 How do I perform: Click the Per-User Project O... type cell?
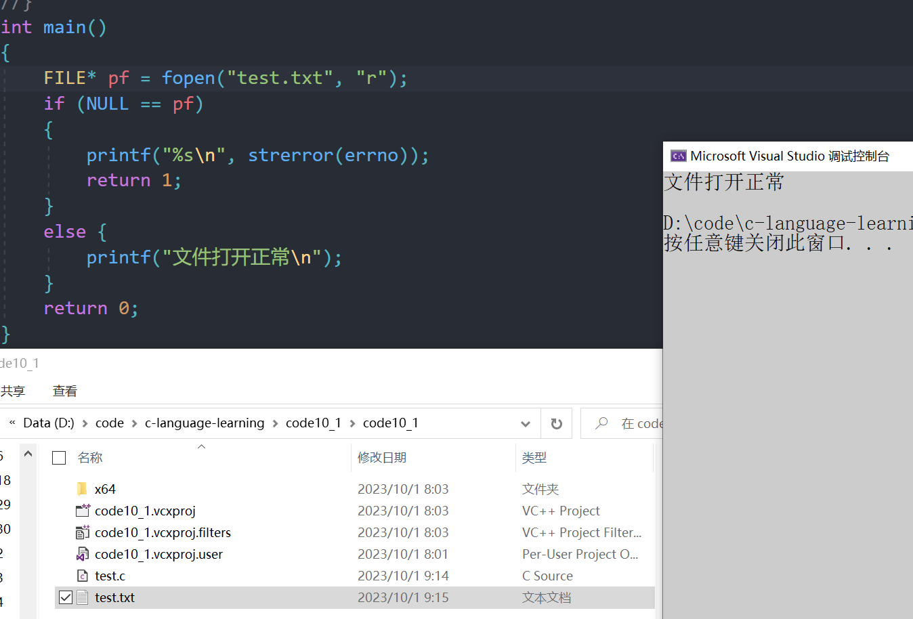coord(580,554)
